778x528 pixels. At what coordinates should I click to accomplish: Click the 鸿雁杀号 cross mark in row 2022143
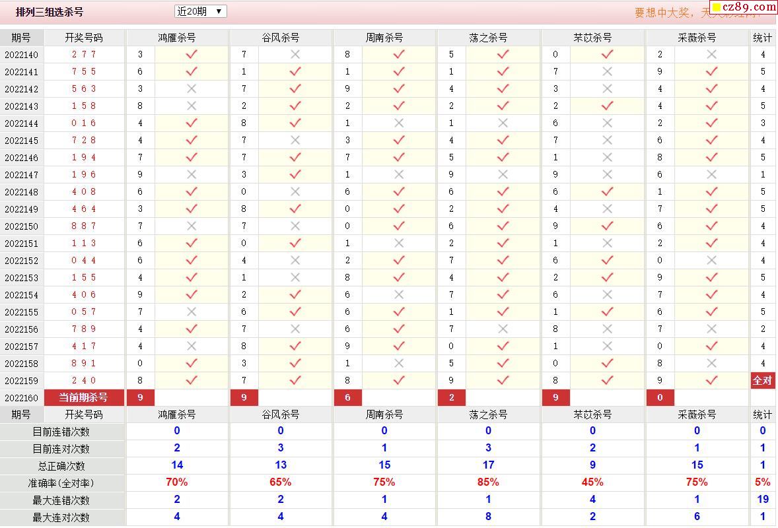click(192, 106)
